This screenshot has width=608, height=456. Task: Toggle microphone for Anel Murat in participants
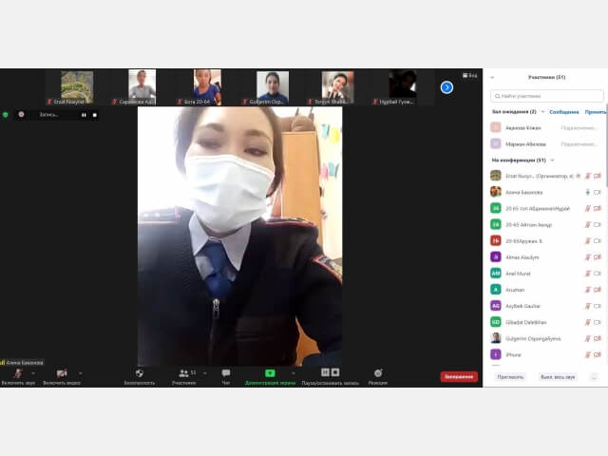tap(587, 274)
